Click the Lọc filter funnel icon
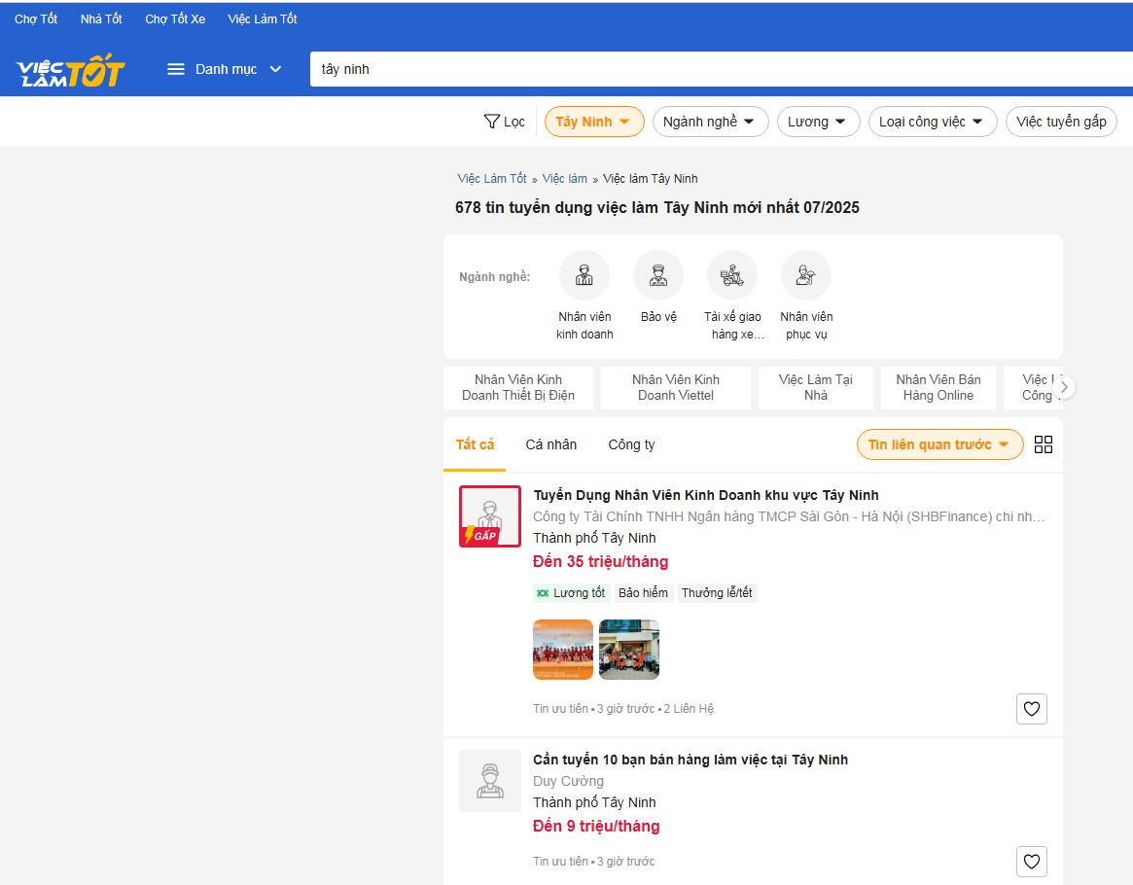 coord(491,122)
